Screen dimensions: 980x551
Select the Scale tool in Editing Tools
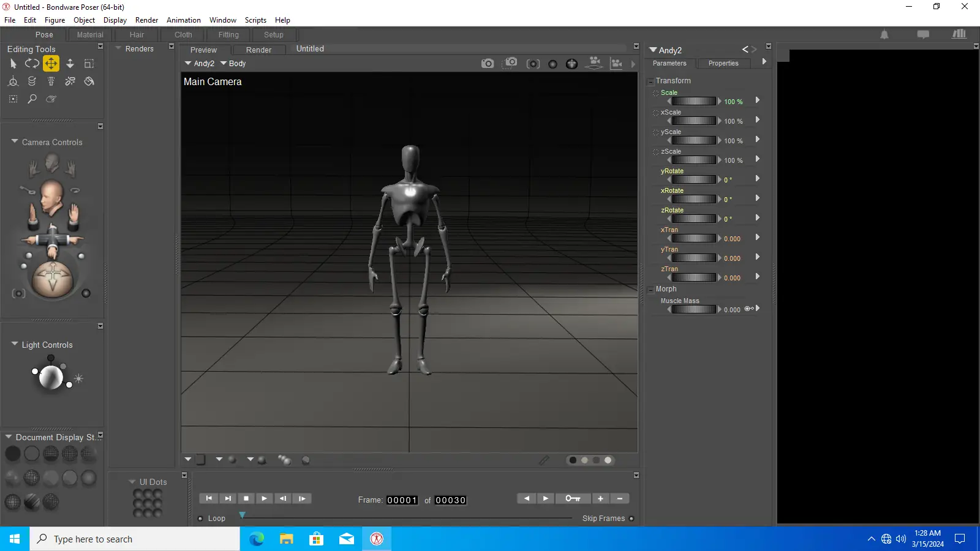(89, 63)
